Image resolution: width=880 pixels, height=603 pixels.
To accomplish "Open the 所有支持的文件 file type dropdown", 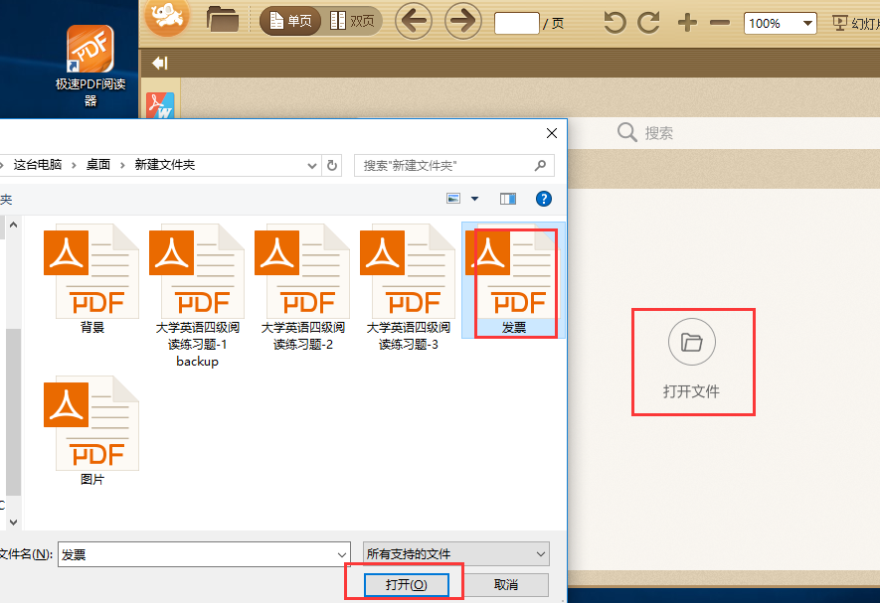I will [x=456, y=554].
